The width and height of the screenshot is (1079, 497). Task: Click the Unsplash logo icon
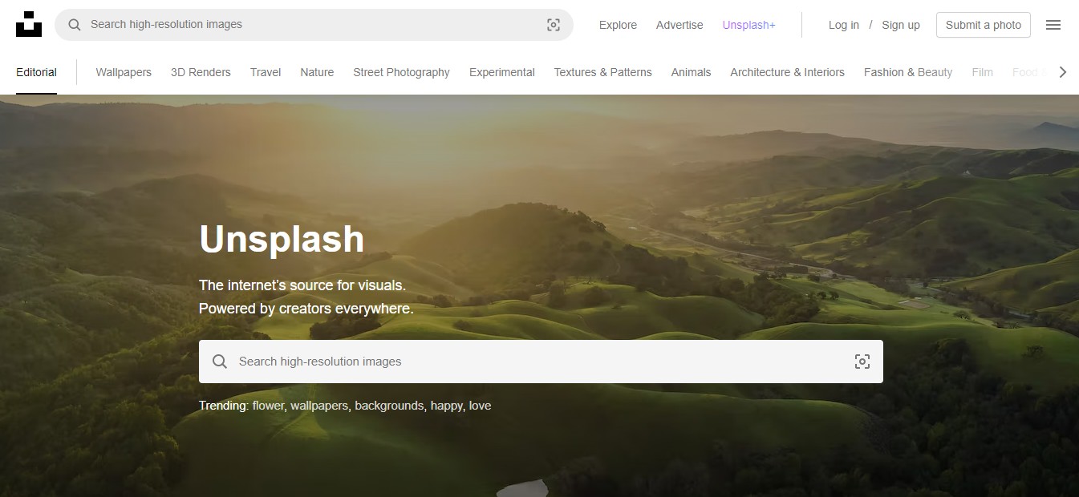29,25
